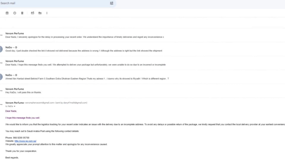The height and width of the screenshot is (160, 285).
Task: Click the Saudi Arabia Post contact details line
Action: tap(42, 131)
